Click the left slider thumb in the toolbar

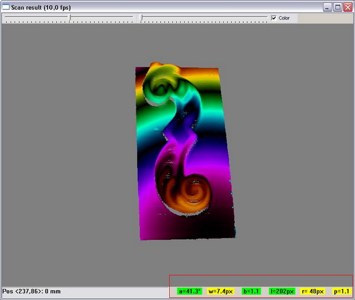70,18
